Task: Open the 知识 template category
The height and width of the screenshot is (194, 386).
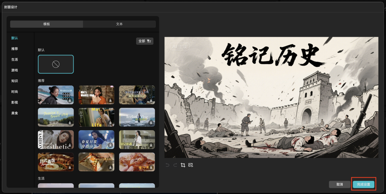Action: coord(15,81)
